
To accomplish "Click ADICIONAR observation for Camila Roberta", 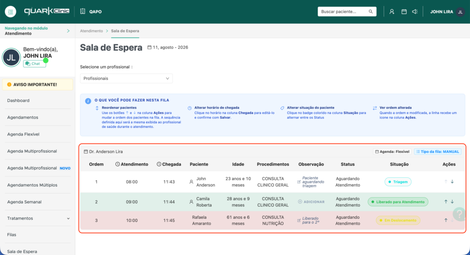I will pos(311,202).
